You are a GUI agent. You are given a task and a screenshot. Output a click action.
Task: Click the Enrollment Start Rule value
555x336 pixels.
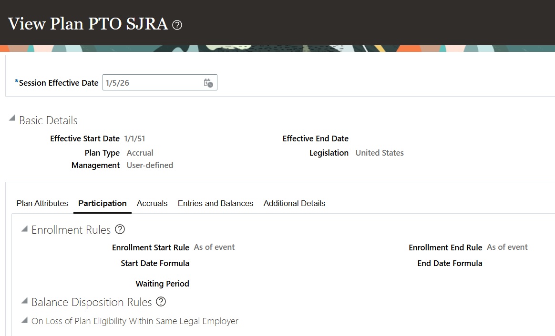214,247
